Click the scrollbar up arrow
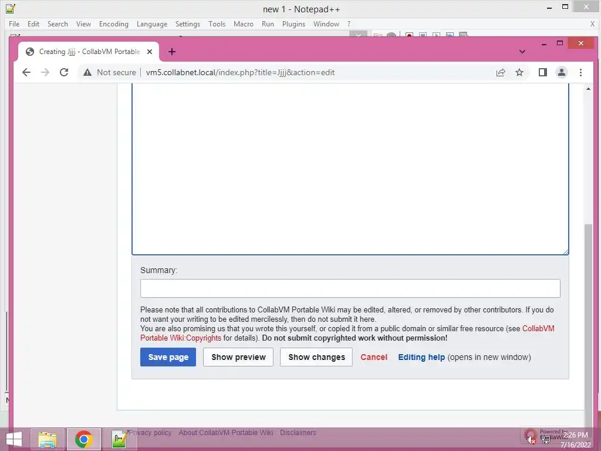The height and width of the screenshot is (451, 601). 588,89
